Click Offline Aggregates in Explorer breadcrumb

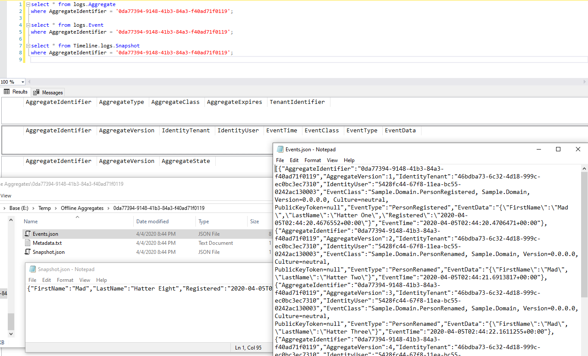tap(82, 208)
